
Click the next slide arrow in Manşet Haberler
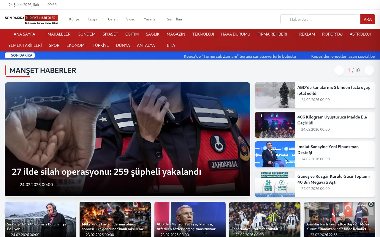point(369,70)
